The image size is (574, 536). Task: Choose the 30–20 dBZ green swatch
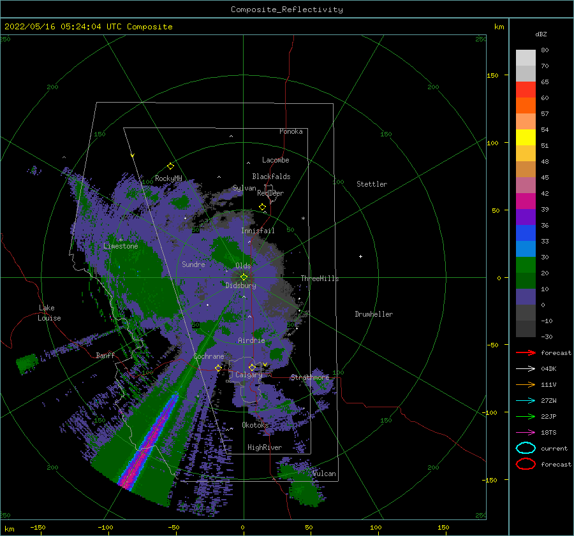click(x=526, y=264)
